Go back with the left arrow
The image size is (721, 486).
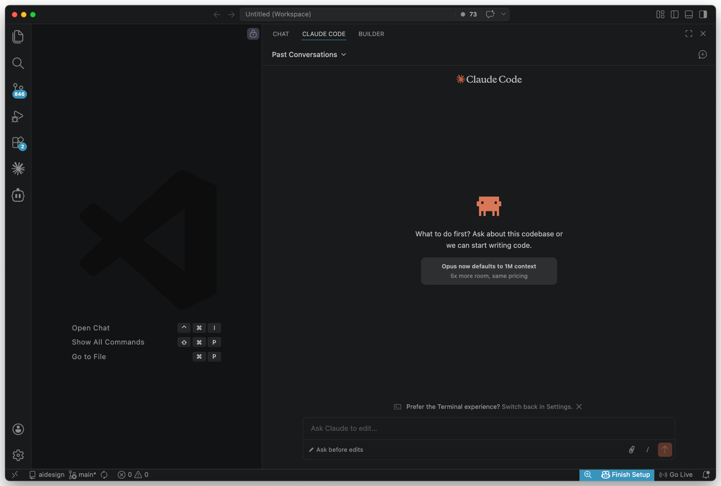point(217,15)
